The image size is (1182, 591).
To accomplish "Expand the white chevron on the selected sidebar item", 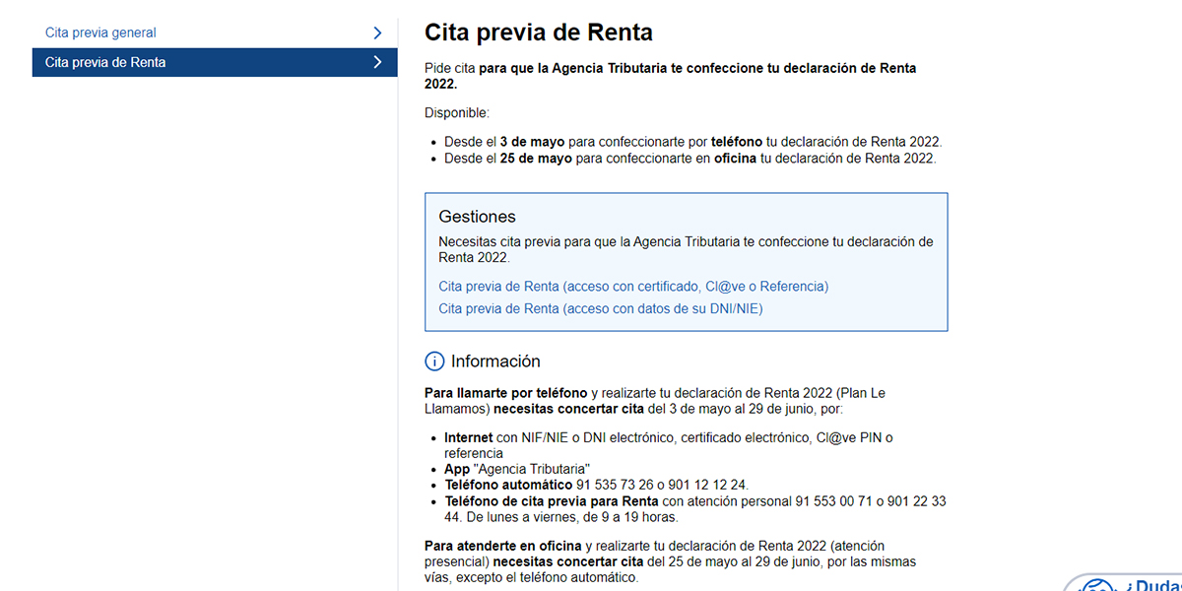I will pyautogui.click(x=377, y=62).
